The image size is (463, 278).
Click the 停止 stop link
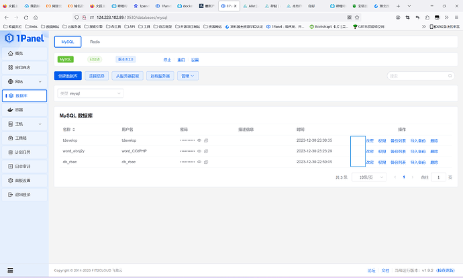click(x=167, y=60)
